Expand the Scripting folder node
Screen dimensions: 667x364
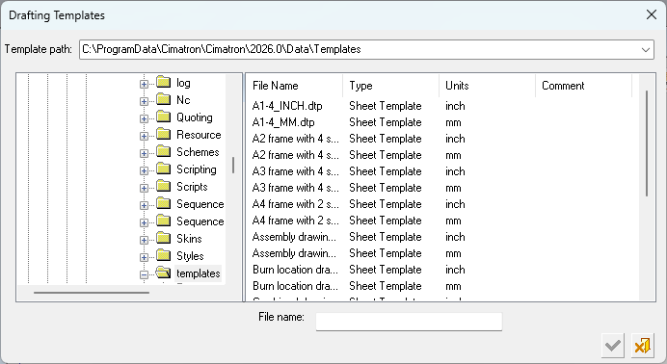pyautogui.click(x=144, y=170)
